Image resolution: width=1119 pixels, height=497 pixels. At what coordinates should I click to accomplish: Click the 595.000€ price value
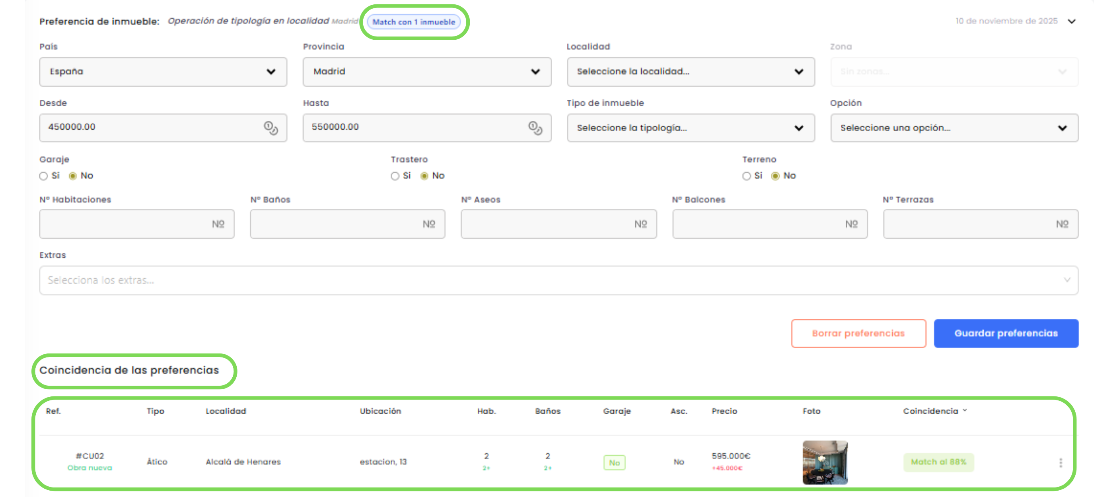point(731,456)
